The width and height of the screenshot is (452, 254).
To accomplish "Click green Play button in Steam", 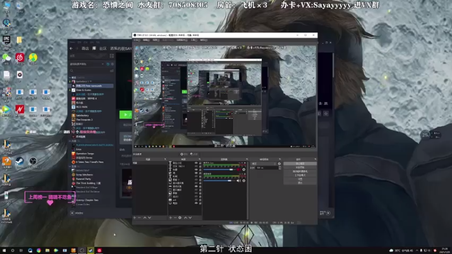I will [x=125, y=115].
